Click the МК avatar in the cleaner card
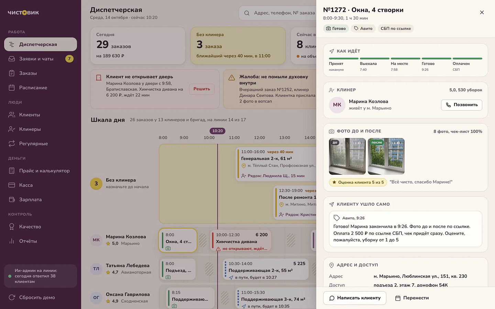The image size is (495, 309). click(x=337, y=105)
